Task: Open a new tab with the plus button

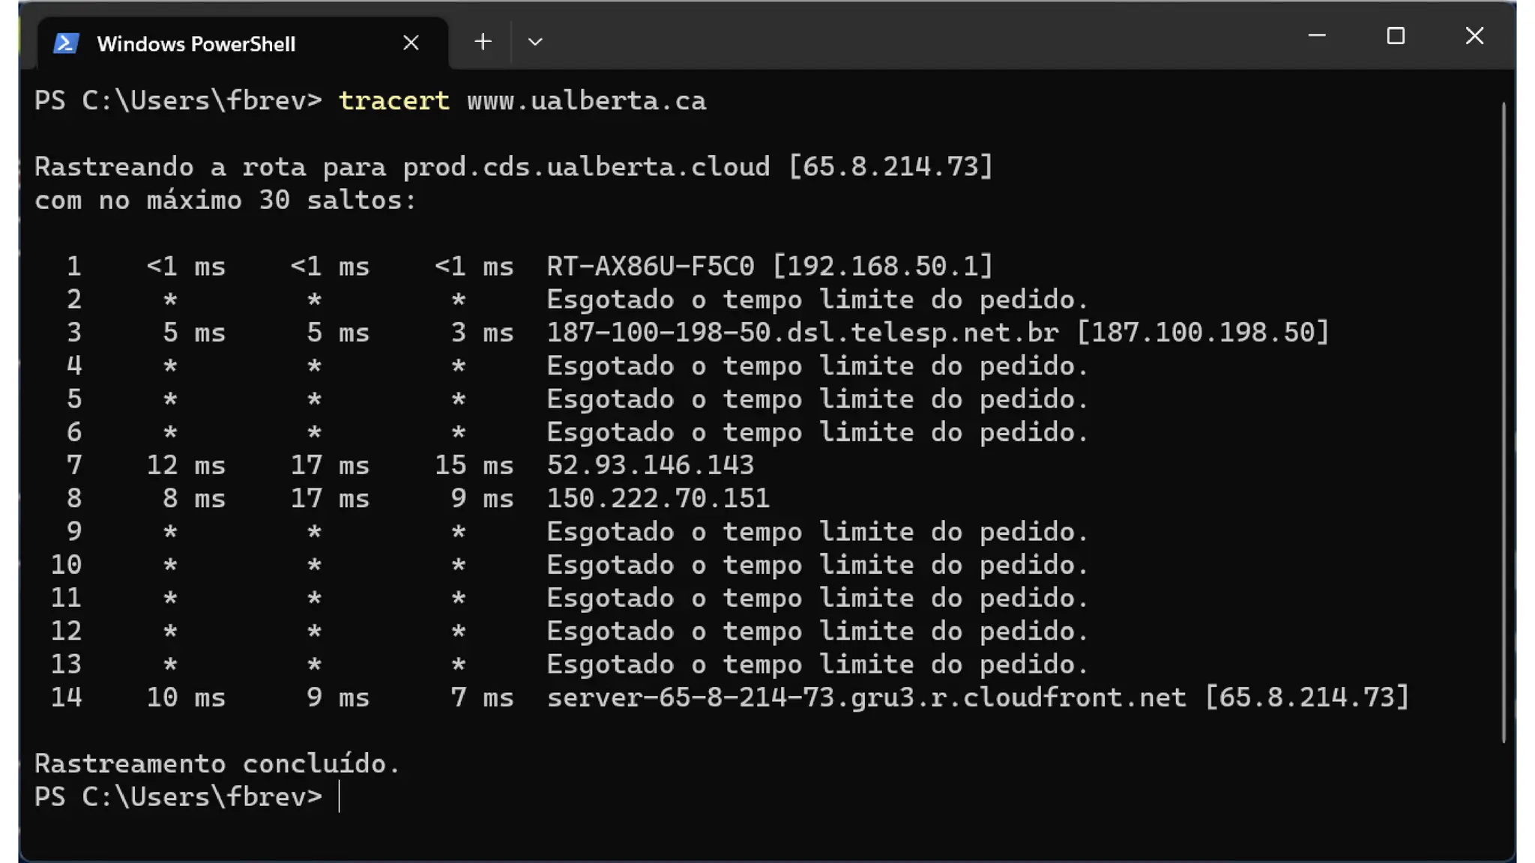Action: [483, 42]
